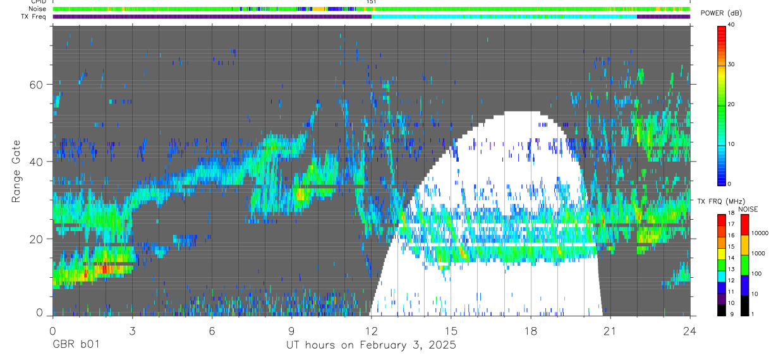The height and width of the screenshot is (358, 776).
Task: Click the purple-cyan TX Freq strip above plot
Action: (371, 16)
